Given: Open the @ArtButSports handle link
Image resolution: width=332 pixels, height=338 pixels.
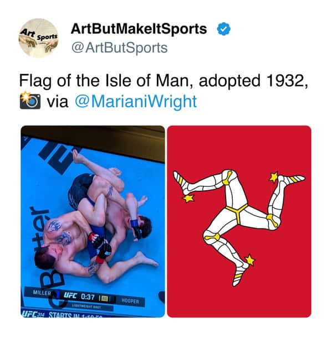Looking at the screenshot, I should 119,48.
